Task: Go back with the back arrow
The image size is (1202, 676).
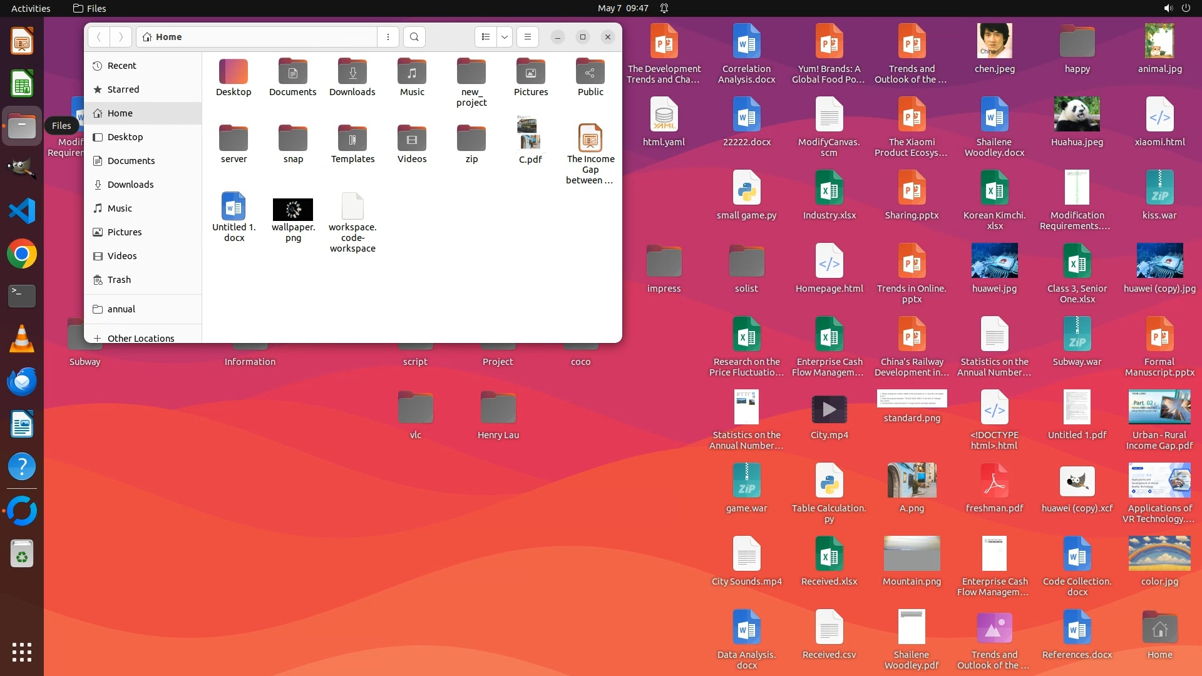Action: coord(99,37)
